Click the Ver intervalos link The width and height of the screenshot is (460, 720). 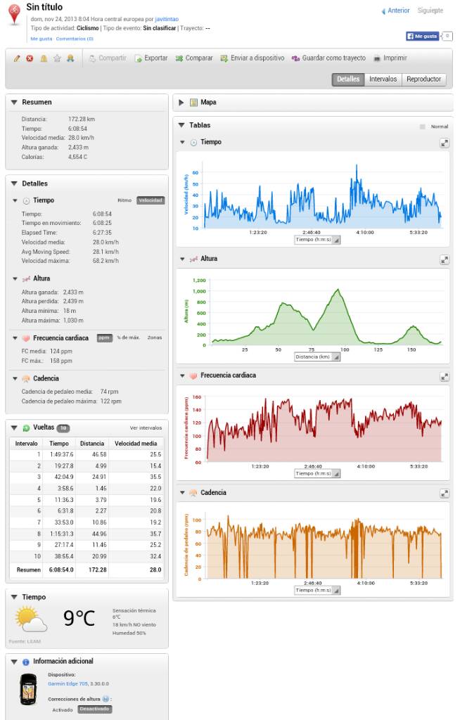click(146, 427)
